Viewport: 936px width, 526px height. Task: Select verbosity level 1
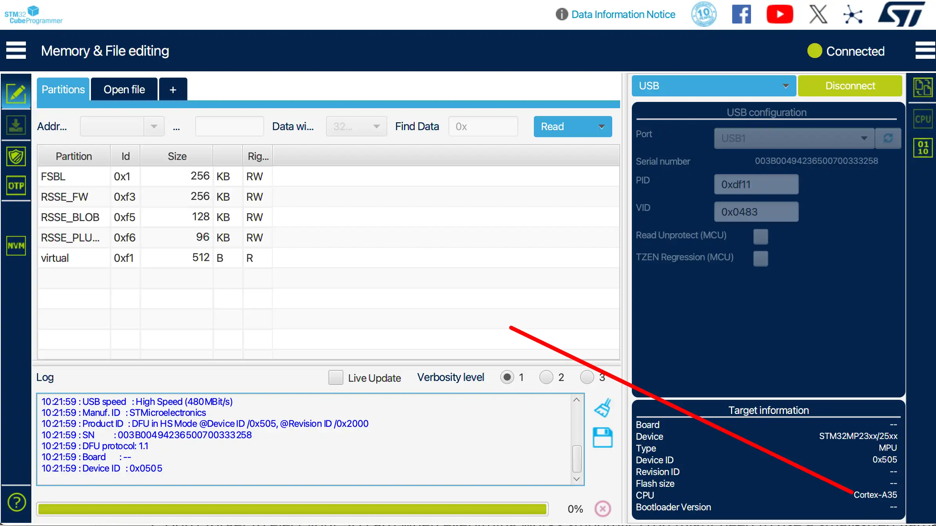[x=507, y=377]
